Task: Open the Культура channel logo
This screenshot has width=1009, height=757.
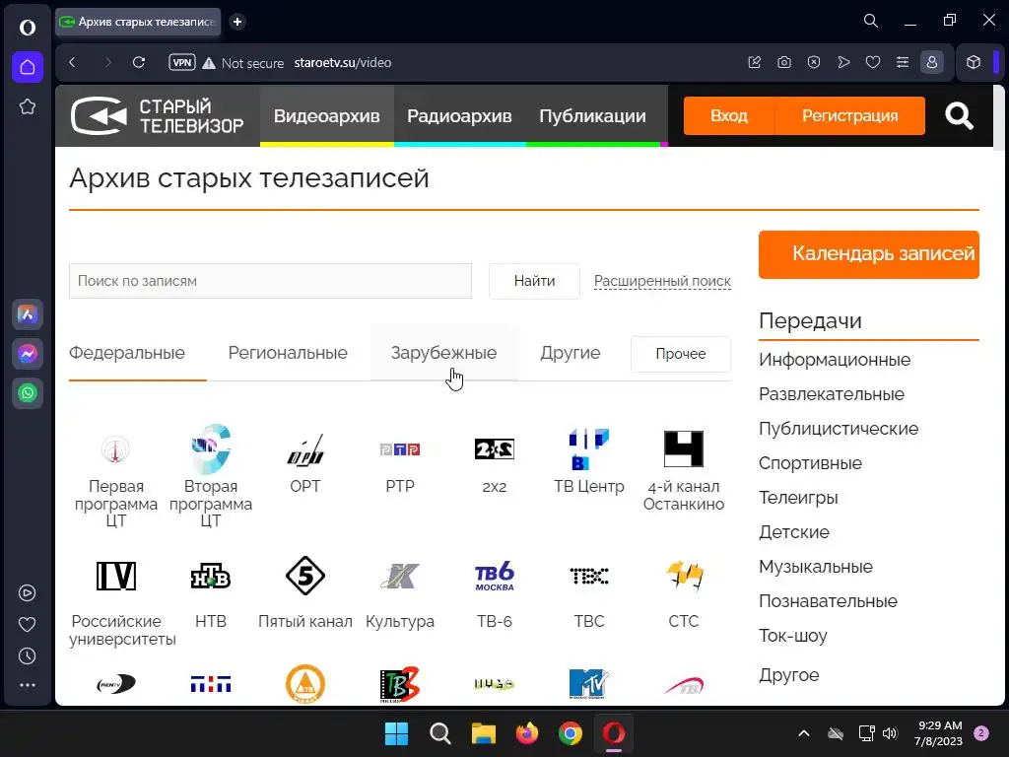Action: coord(400,576)
